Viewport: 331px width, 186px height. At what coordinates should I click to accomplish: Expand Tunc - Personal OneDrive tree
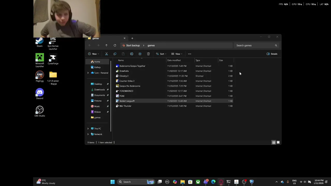(88, 73)
